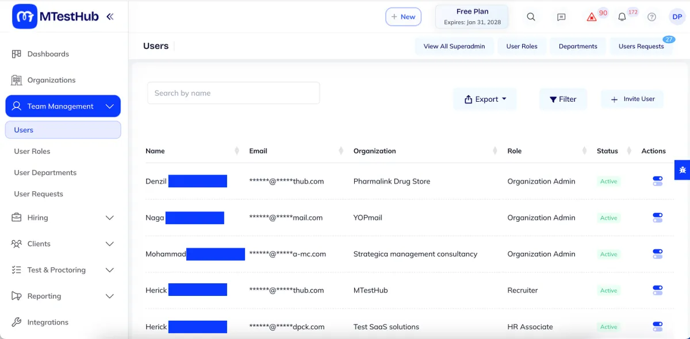Click Active status badge in Naga row

609,218
